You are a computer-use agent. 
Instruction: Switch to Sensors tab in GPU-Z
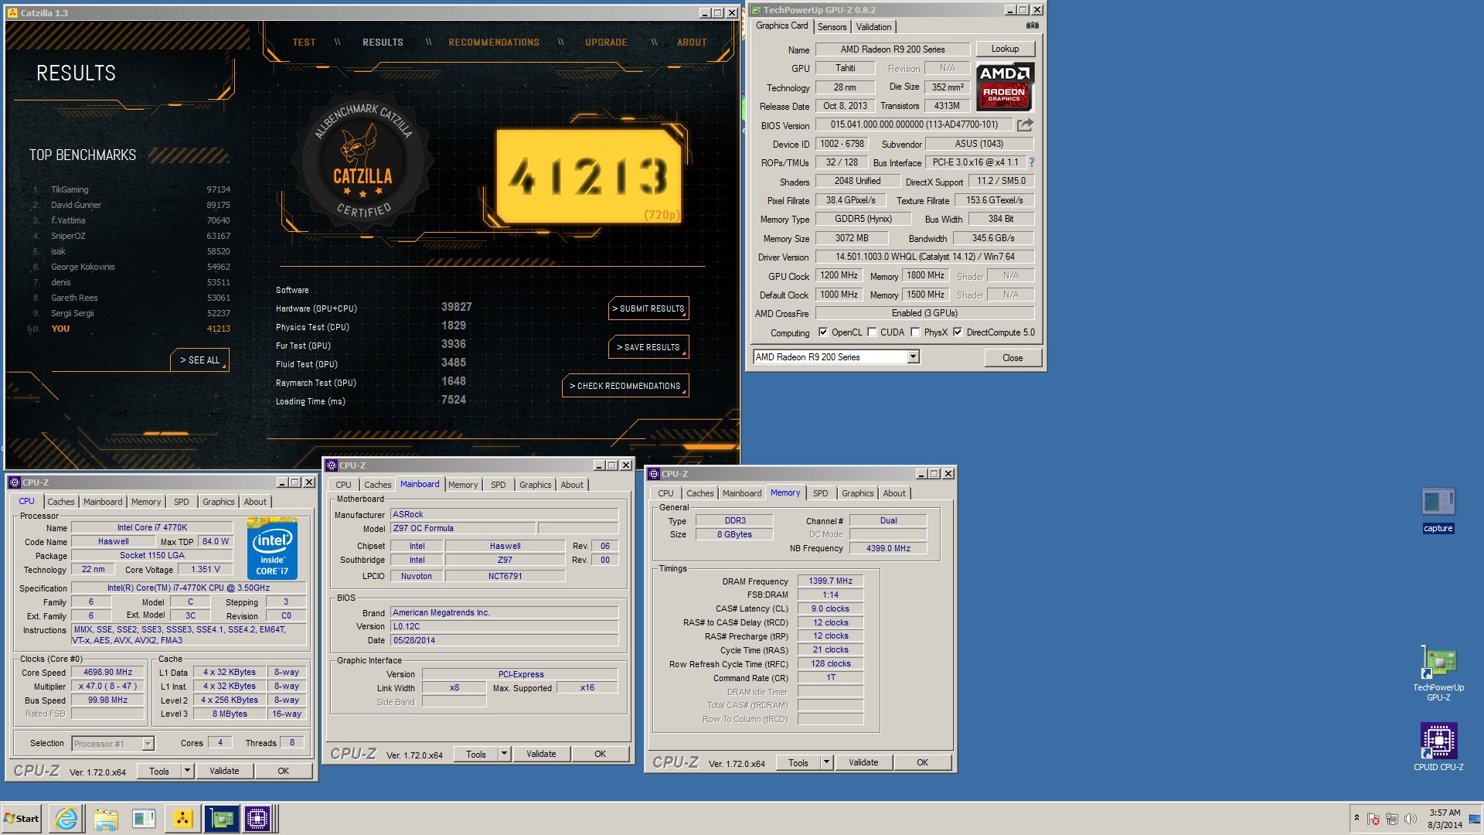[x=832, y=27]
